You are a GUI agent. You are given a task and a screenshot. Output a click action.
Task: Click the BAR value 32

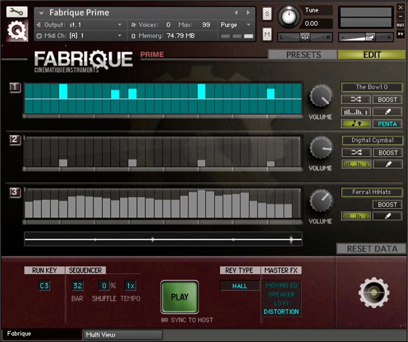78,286
